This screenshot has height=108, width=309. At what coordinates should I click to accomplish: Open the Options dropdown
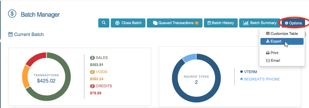(x=293, y=23)
